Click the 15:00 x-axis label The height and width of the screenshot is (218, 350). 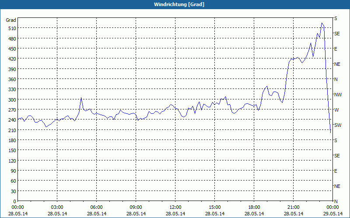click(214, 208)
